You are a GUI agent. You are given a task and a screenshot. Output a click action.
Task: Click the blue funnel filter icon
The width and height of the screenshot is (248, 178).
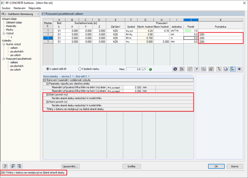click(196, 69)
